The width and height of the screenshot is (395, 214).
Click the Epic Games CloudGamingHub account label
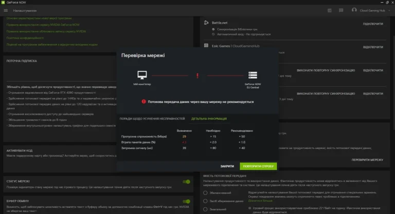[236, 46]
